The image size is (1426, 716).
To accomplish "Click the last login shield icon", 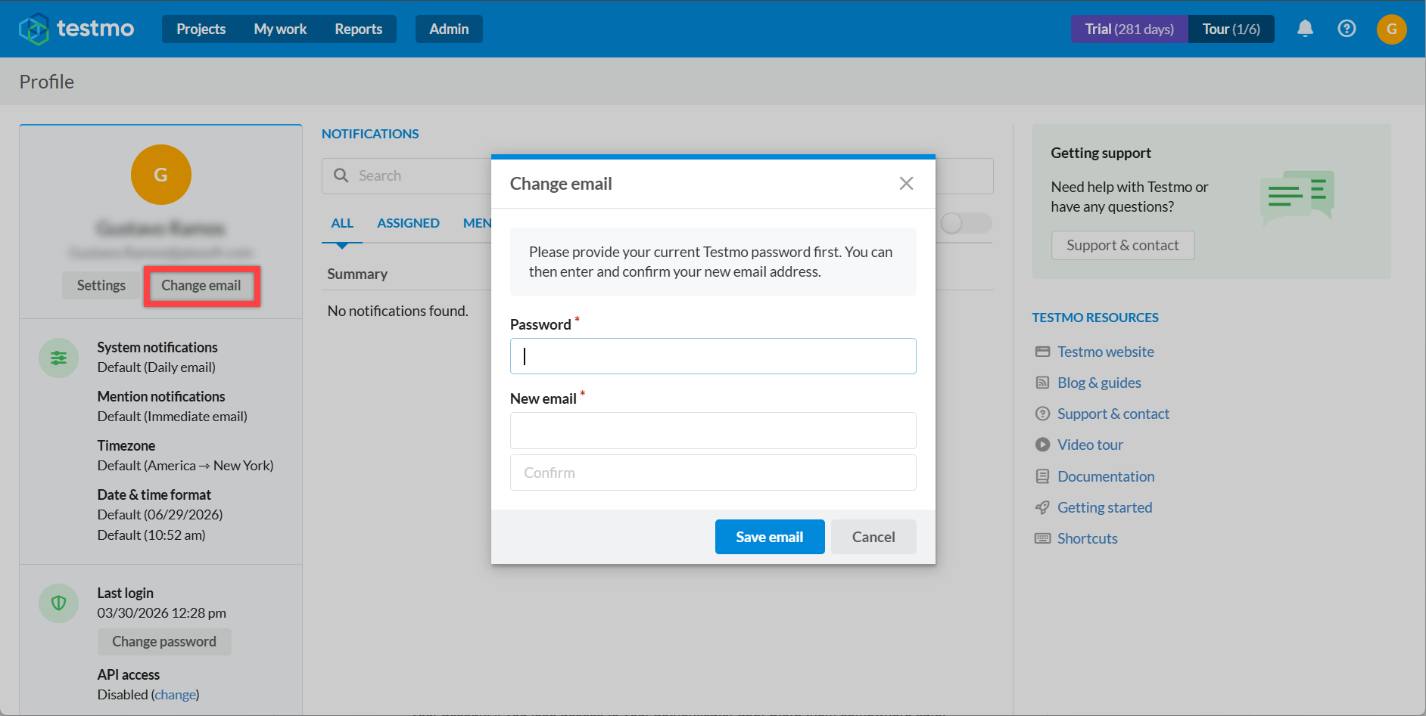I will pos(59,603).
